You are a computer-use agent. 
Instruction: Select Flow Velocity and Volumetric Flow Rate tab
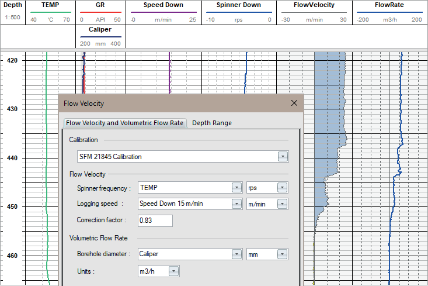125,123
